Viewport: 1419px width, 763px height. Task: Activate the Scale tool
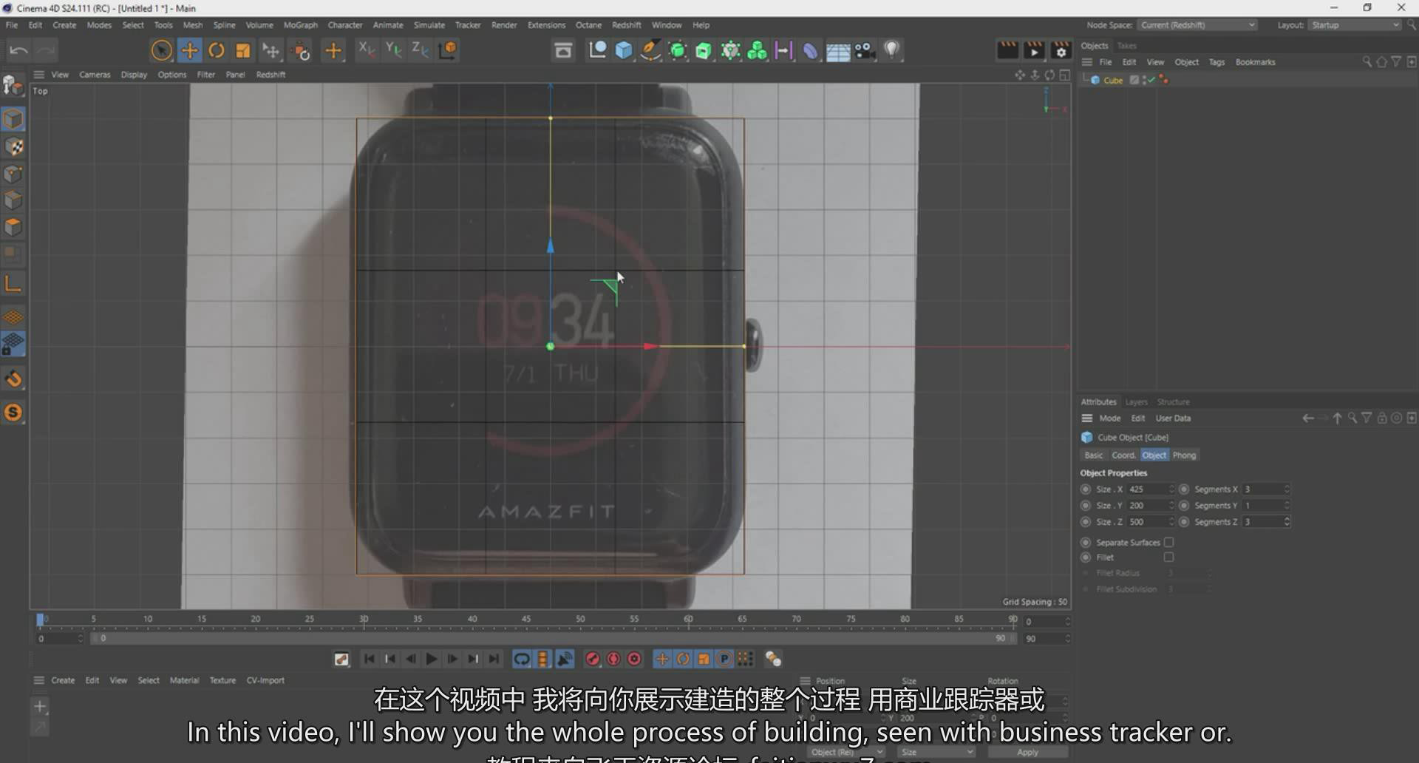point(243,50)
